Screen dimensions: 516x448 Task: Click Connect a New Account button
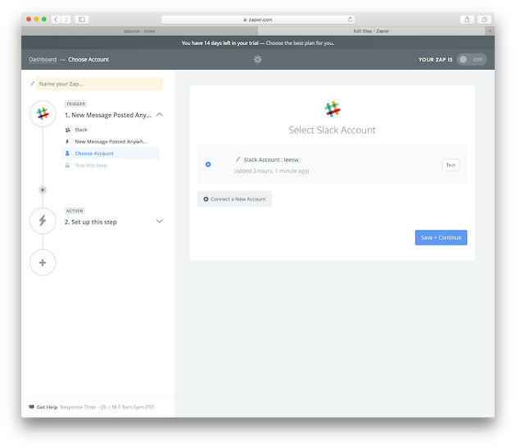pos(234,199)
